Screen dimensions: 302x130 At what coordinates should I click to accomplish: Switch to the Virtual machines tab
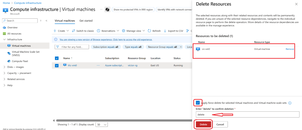click(65, 21)
